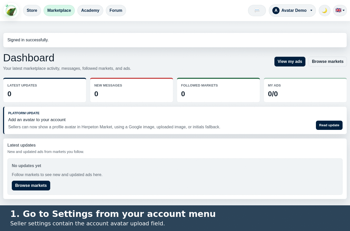Click the View my ads button
This screenshot has height=231, width=350.
tap(290, 62)
